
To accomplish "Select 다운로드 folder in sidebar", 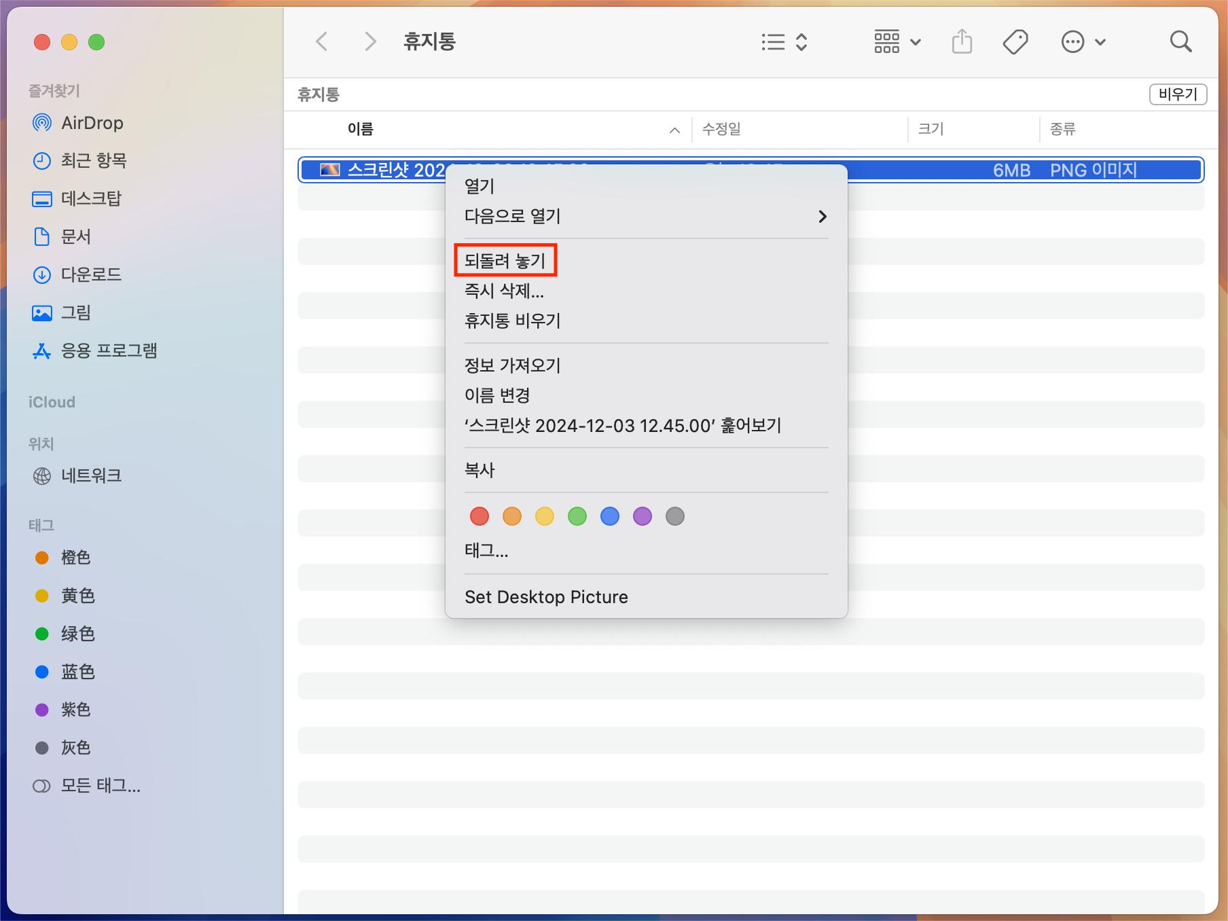I will pyautogui.click(x=91, y=274).
